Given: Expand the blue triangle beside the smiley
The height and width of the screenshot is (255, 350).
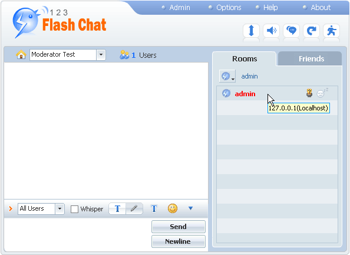Looking at the screenshot, I should (x=190, y=208).
